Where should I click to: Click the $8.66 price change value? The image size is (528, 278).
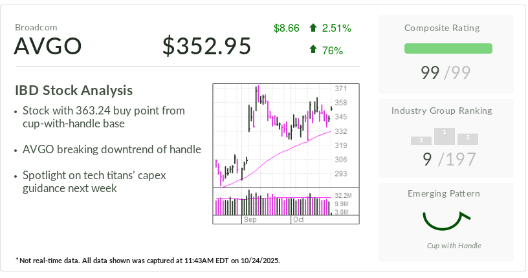tap(287, 28)
